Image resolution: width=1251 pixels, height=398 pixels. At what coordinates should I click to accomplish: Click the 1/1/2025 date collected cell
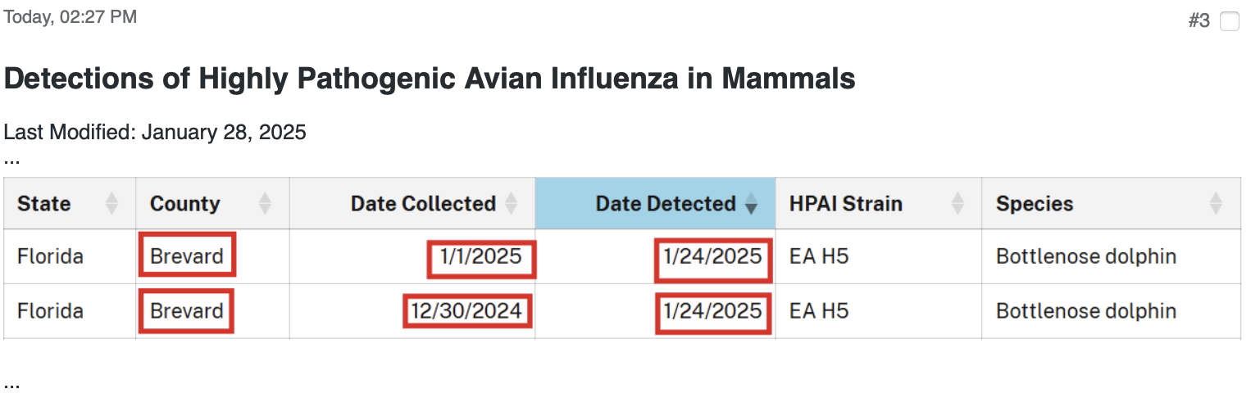pos(481,257)
